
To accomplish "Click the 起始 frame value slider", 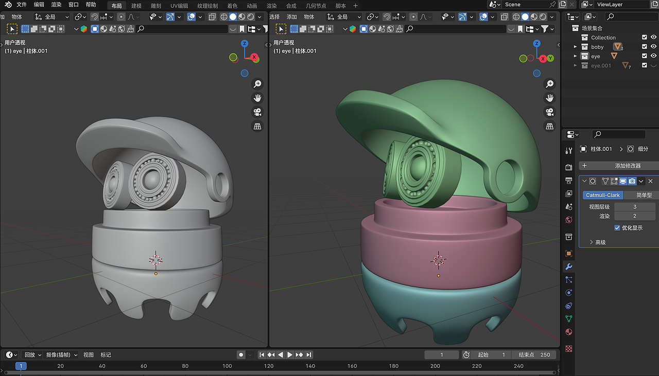I will click(x=492, y=354).
